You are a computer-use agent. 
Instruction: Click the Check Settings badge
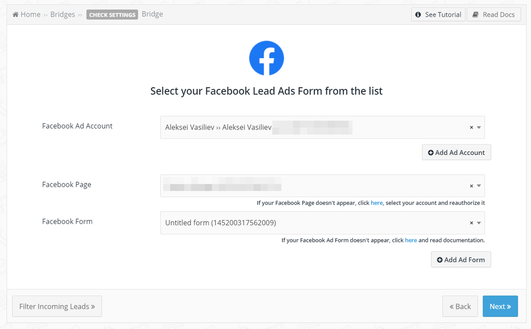[112, 15]
